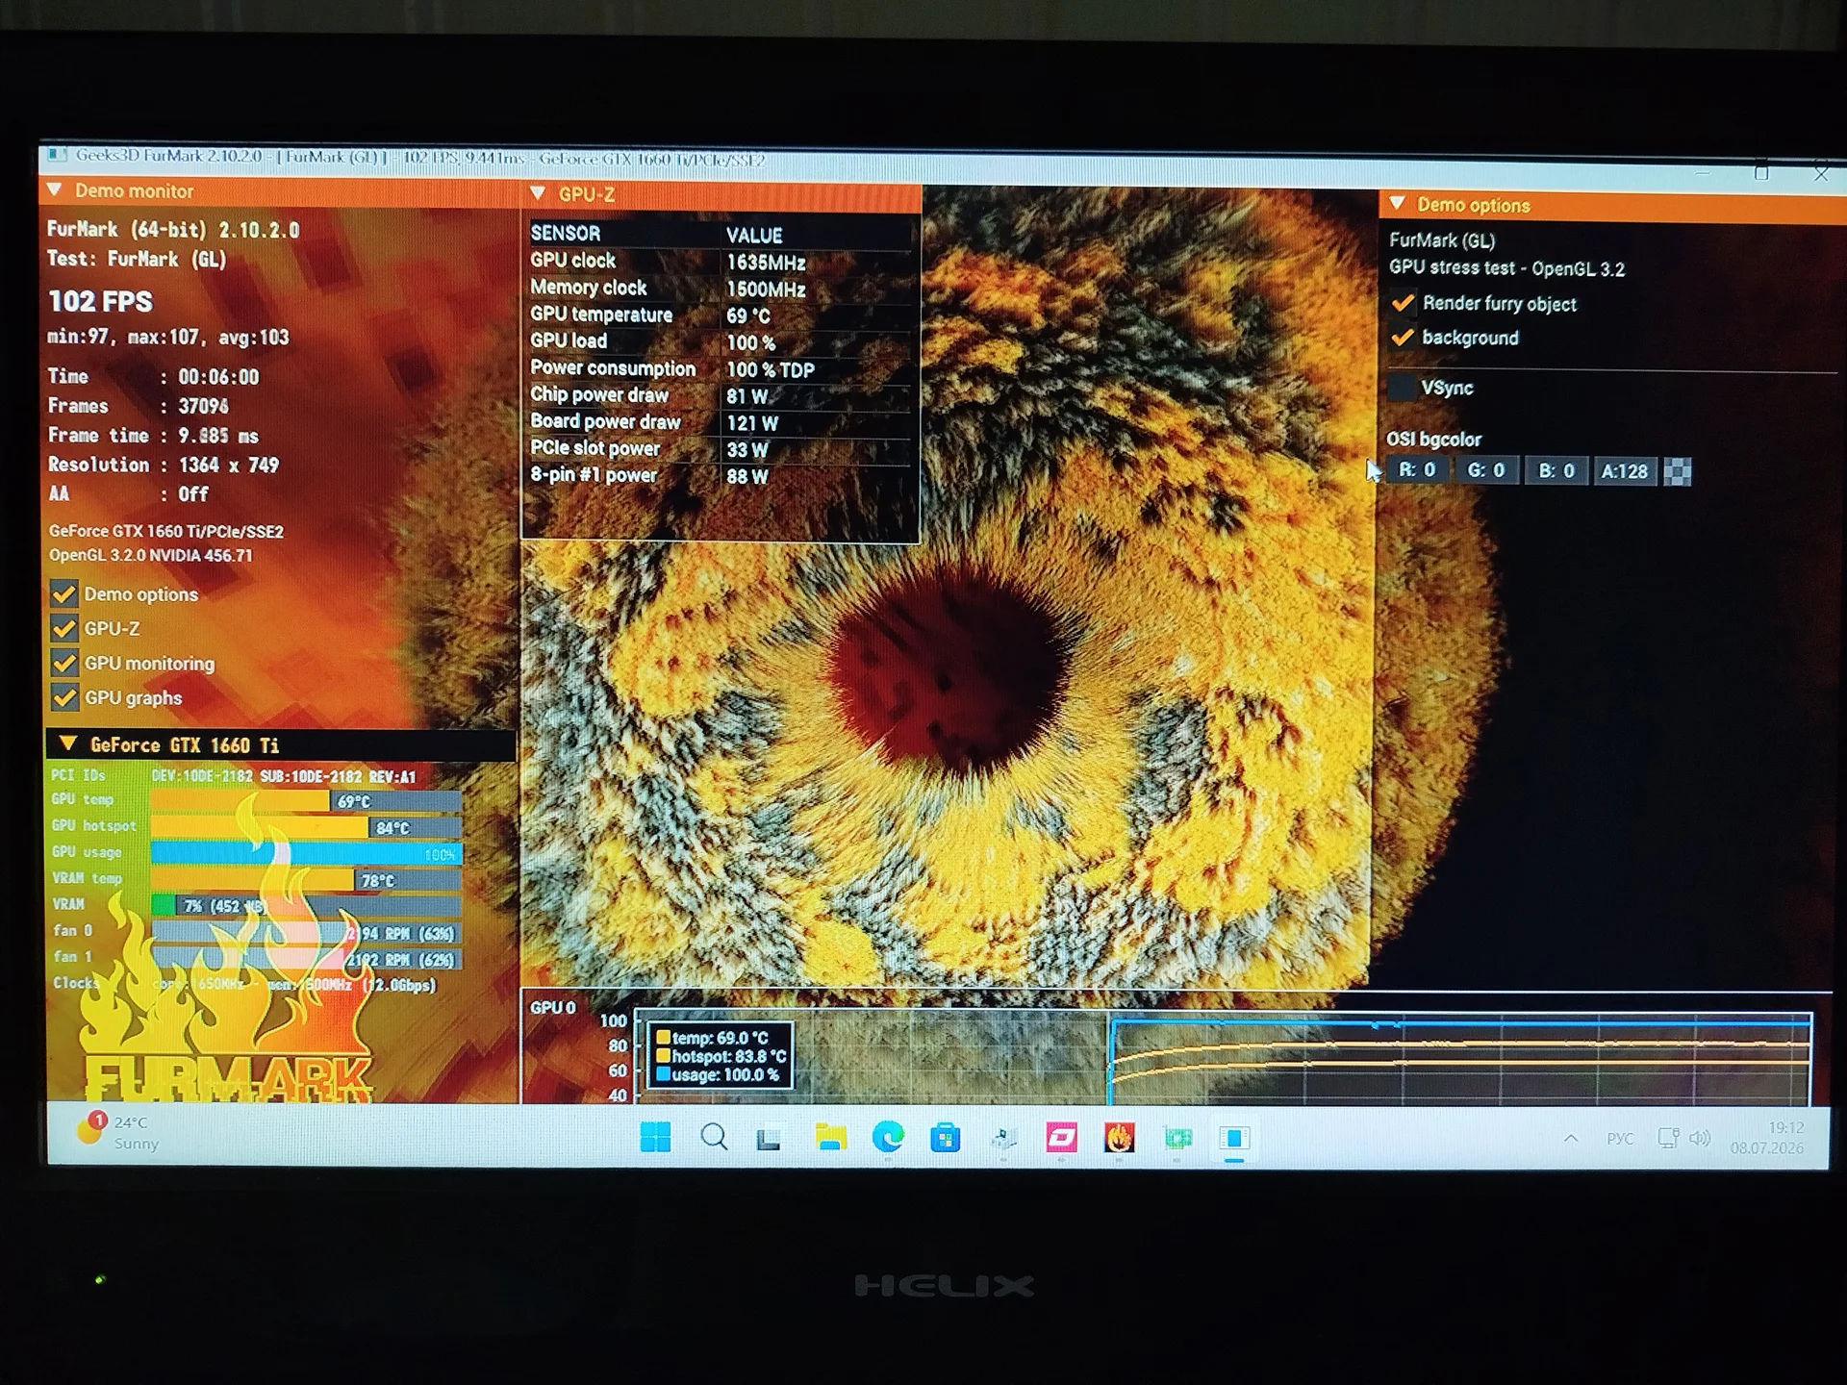Click the PCIe slot power 33 W value
The width and height of the screenshot is (1847, 1385).
(747, 449)
